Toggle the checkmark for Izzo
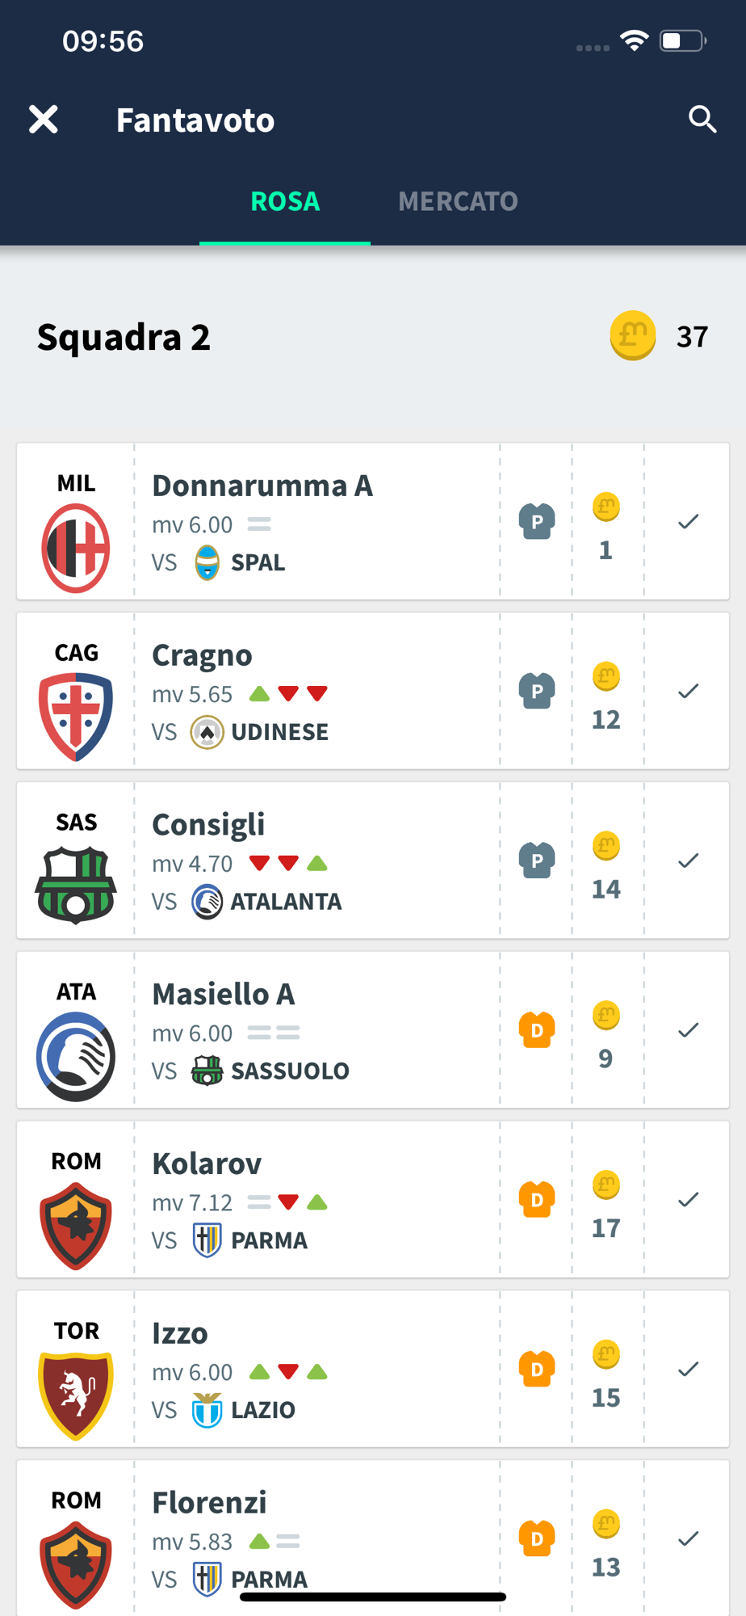The height and width of the screenshot is (1616, 746). coord(688,1369)
